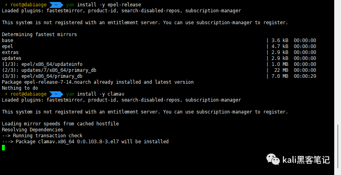The image size is (341, 175).
Task: Click the 'Running transaction check' line
Action: (42, 136)
